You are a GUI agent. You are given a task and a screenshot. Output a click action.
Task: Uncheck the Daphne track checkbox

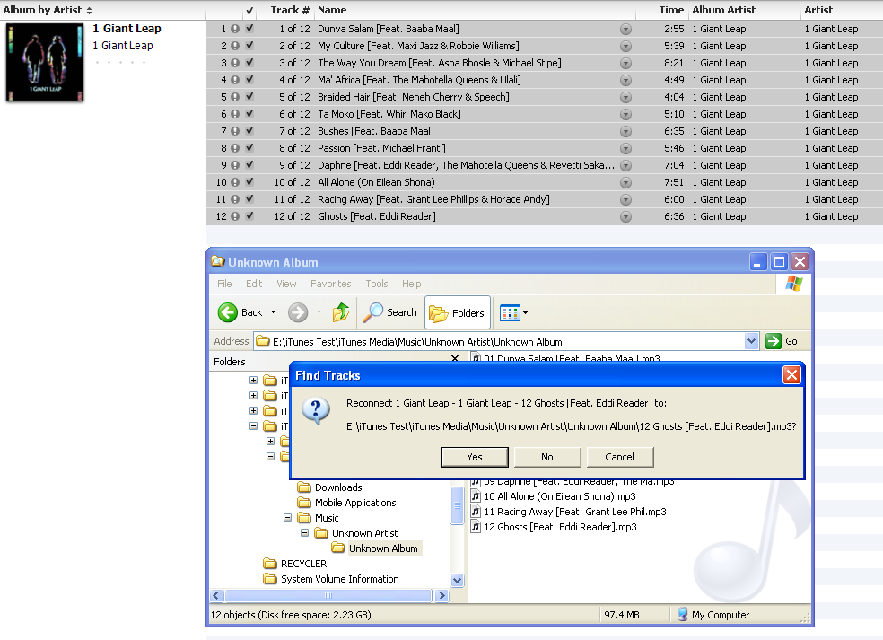click(249, 165)
